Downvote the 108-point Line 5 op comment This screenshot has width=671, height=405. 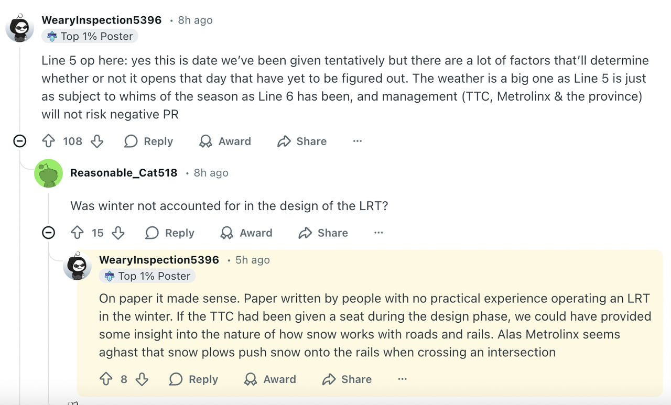97,141
